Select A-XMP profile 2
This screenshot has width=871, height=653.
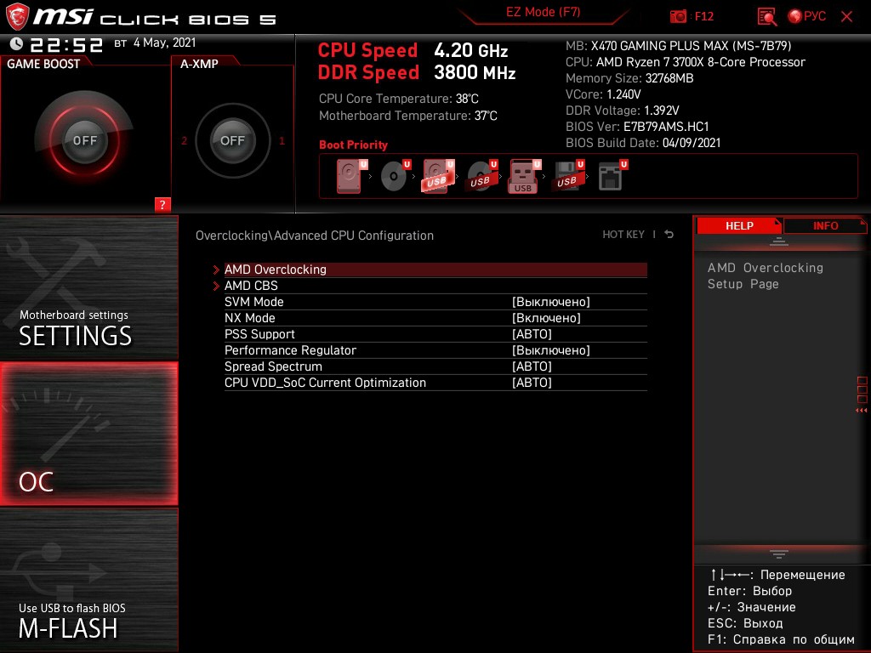(x=184, y=141)
